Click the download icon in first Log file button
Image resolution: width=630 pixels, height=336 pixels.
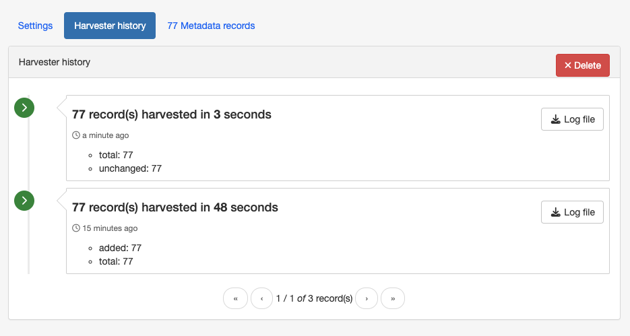click(x=556, y=119)
